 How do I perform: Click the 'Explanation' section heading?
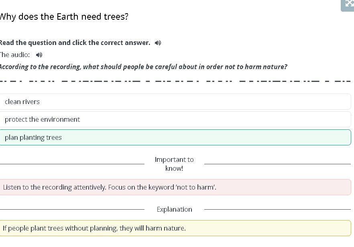coord(174,209)
